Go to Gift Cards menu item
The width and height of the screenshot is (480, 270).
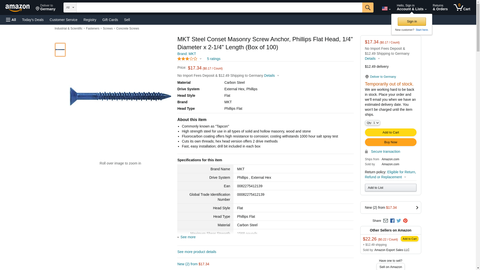pyautogui.click(x=110, y=20)
